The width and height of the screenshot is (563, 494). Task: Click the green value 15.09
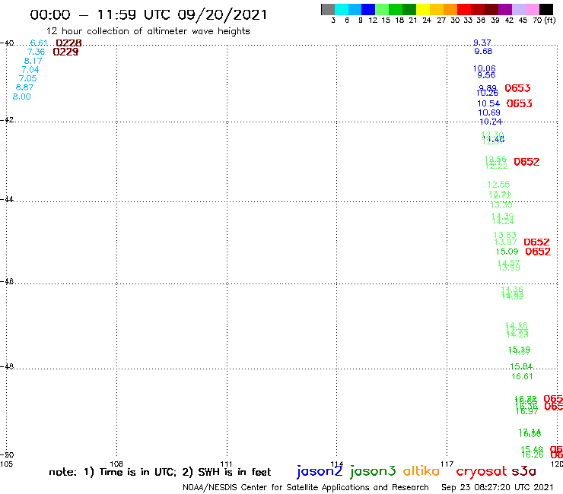coord(507,252)
